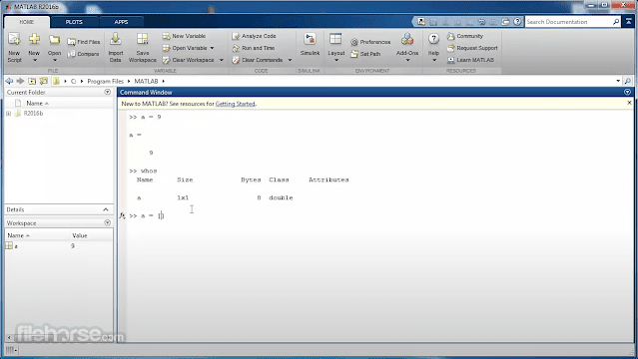The height and width of the screenshot is (359, 638).
Task: Create a New Script
Action: pyautogui.click(x=14, y=48)
